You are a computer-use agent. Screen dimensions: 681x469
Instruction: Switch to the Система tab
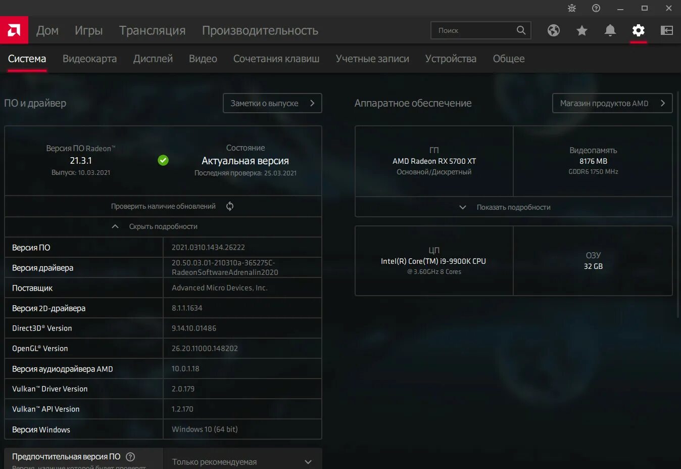pos(27,59)
